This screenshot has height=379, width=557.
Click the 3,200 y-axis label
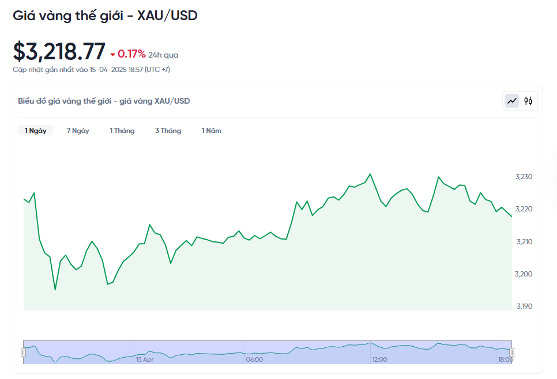[x=524, y=274]
